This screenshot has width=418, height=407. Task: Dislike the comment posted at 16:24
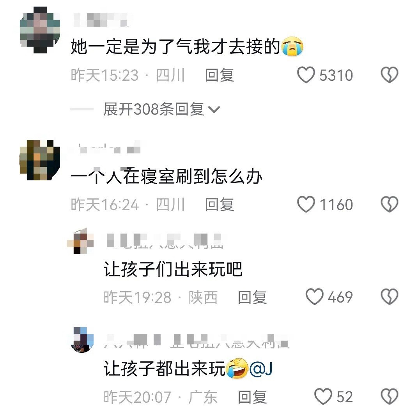pos(389,204)
